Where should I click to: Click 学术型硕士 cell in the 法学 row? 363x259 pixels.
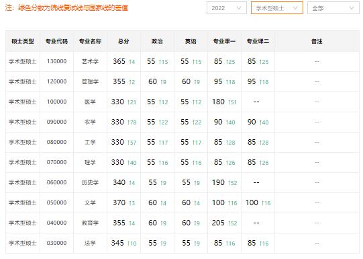[x=23, y=244]
